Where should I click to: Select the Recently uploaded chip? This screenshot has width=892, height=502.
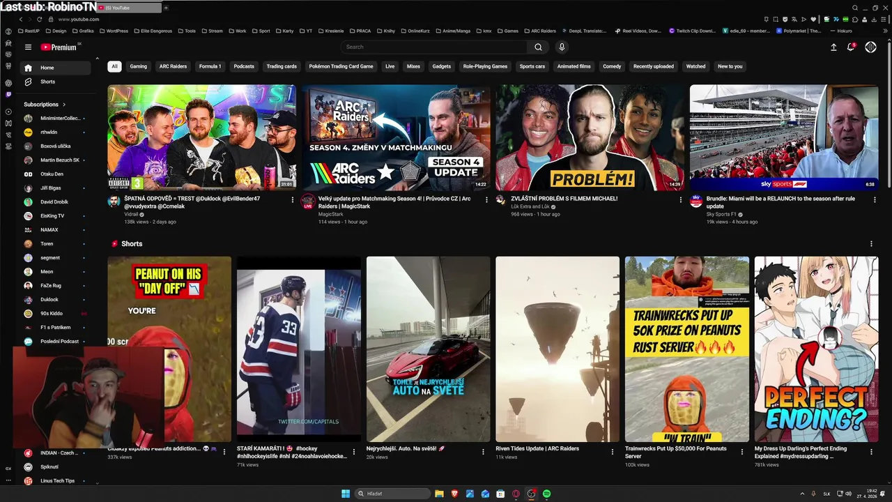[653, 66]
